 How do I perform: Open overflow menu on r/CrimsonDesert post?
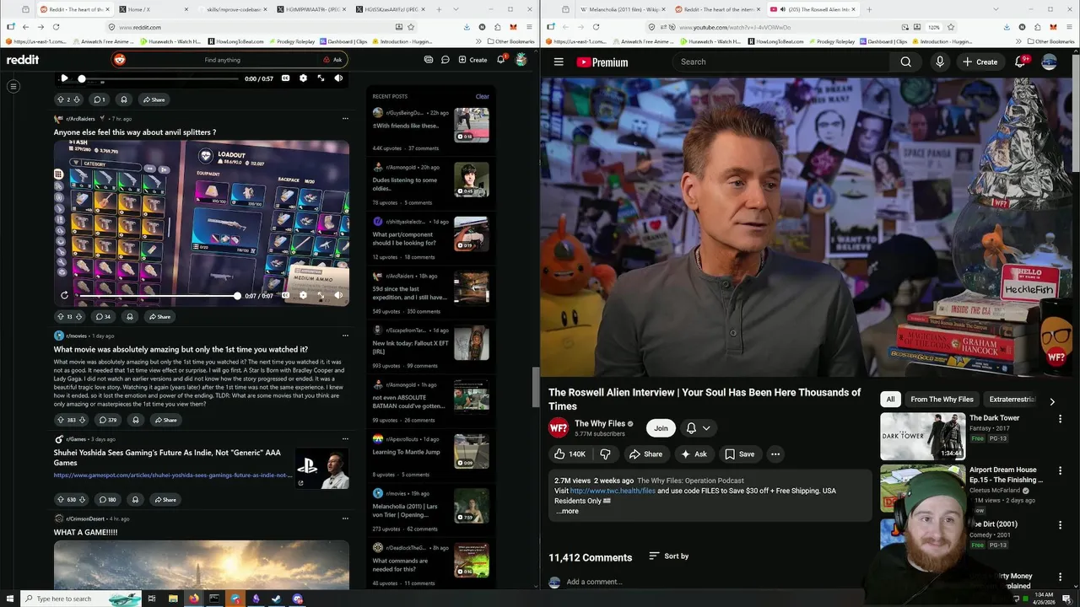point(345,518)
